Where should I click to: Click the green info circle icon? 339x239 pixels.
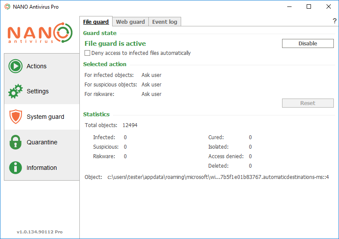pos(16,168)
